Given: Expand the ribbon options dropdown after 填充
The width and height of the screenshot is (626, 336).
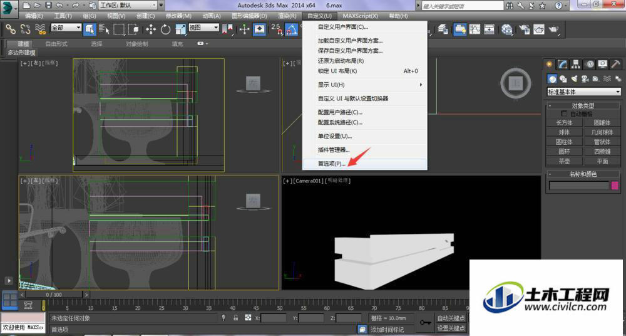Looking at the screenshot, I should 203,44.
